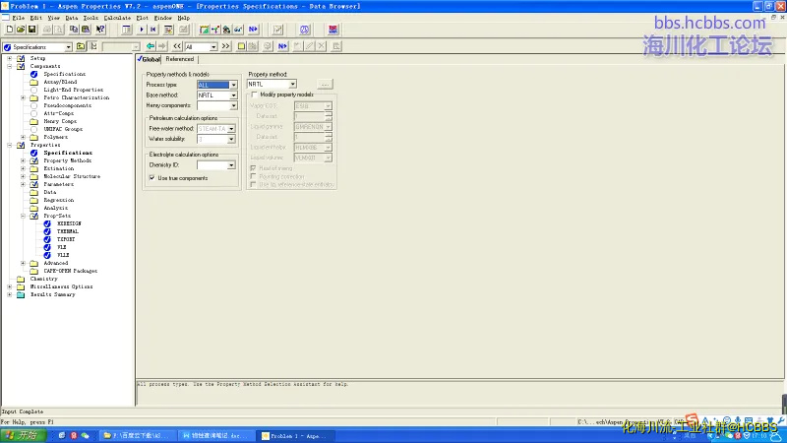Click the Data Browser N-arrow Next icon
This screenshot has height=443, width=787.
(282, 46)
